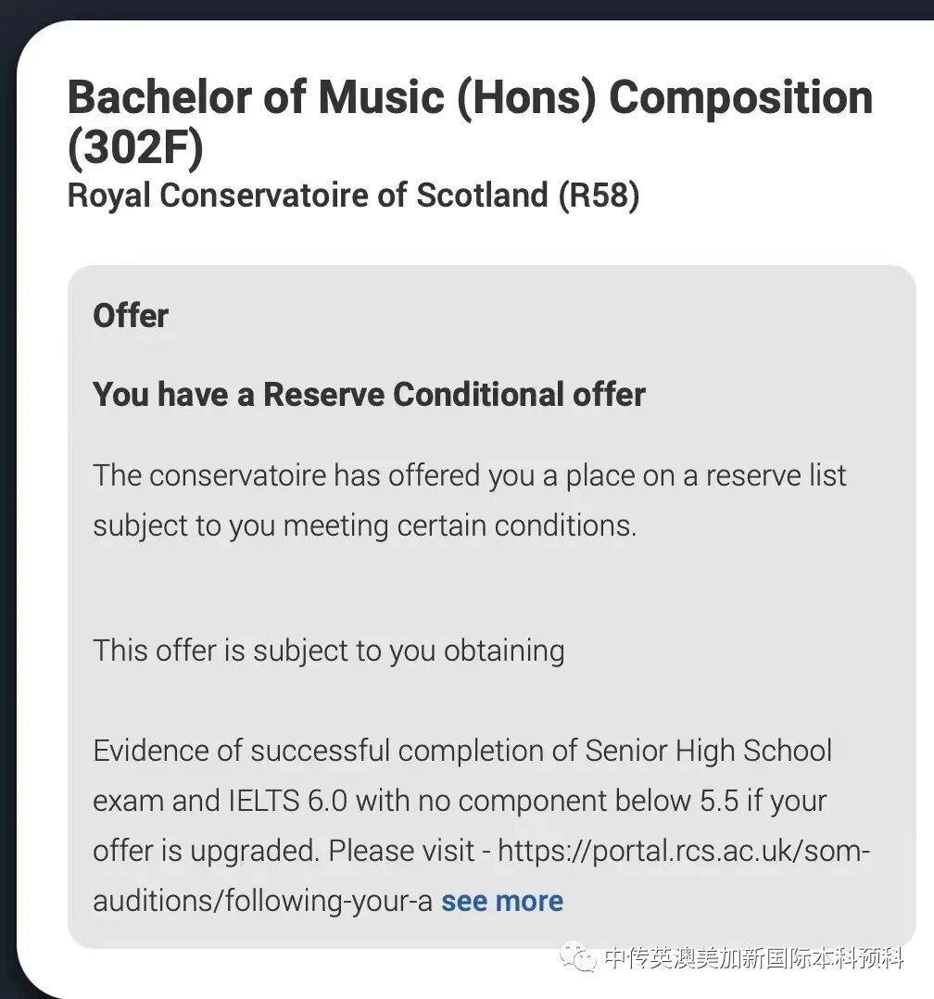Click the words "reserve list" in description

[x=776, y=475]
